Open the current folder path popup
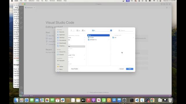This screenshot has height=104, width=186. [x=102, y=30]
